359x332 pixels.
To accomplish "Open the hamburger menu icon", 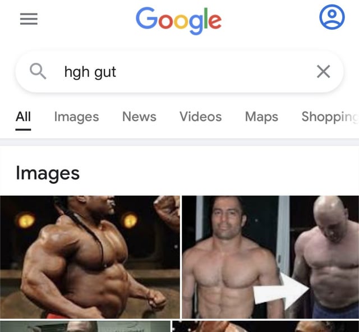I will [x=29, y=19].
